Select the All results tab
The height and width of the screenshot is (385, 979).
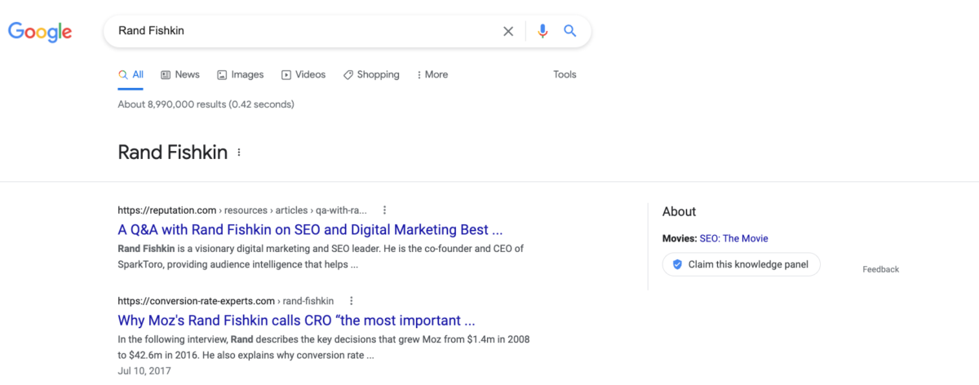(131, 74)
